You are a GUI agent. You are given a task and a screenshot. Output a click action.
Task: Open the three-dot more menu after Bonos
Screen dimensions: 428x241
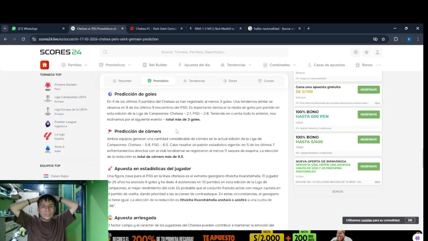[x=379, y=65]
